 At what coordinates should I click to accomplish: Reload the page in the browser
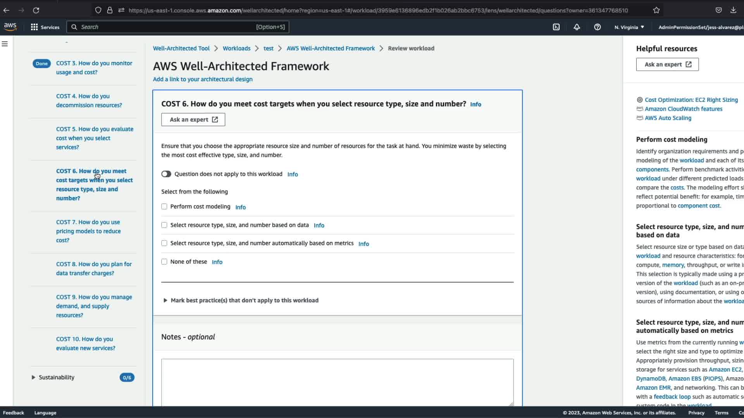36,10
